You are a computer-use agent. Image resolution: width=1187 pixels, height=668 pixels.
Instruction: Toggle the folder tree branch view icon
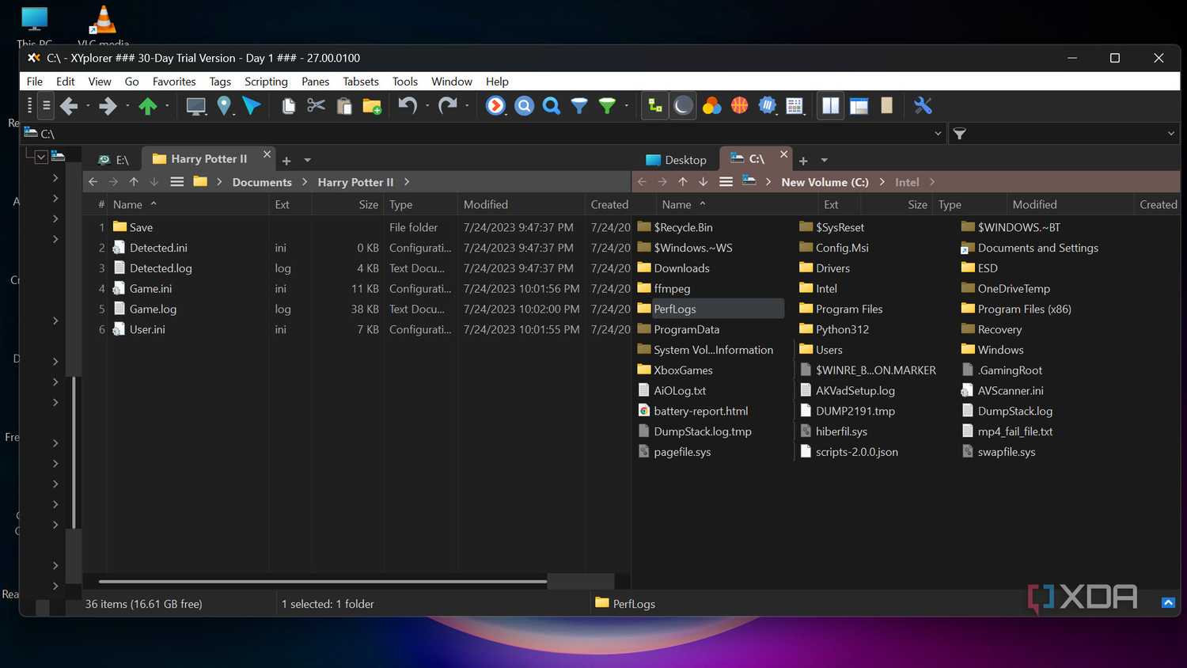tap(655, 105)
